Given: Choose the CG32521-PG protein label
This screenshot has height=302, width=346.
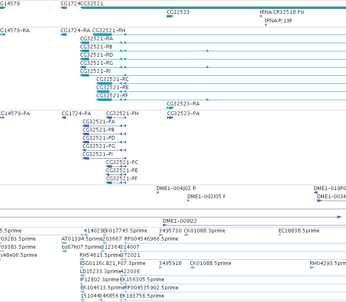Looking at the screenshot, I should [x=99, y=146].
